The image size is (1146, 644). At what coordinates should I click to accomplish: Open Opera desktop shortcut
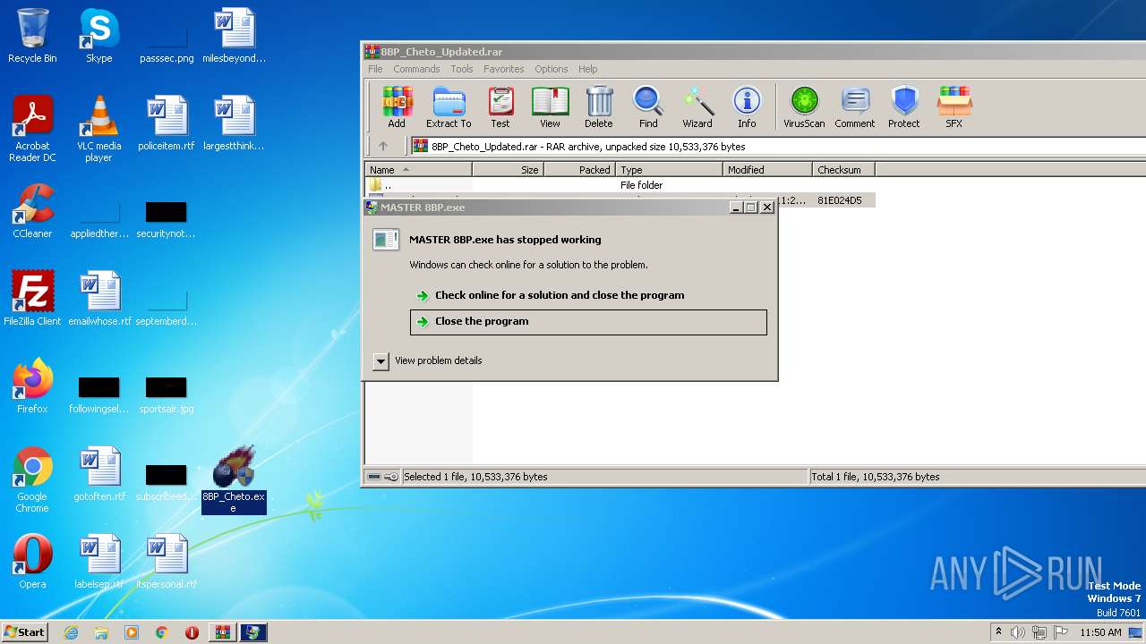coord(32,562)
